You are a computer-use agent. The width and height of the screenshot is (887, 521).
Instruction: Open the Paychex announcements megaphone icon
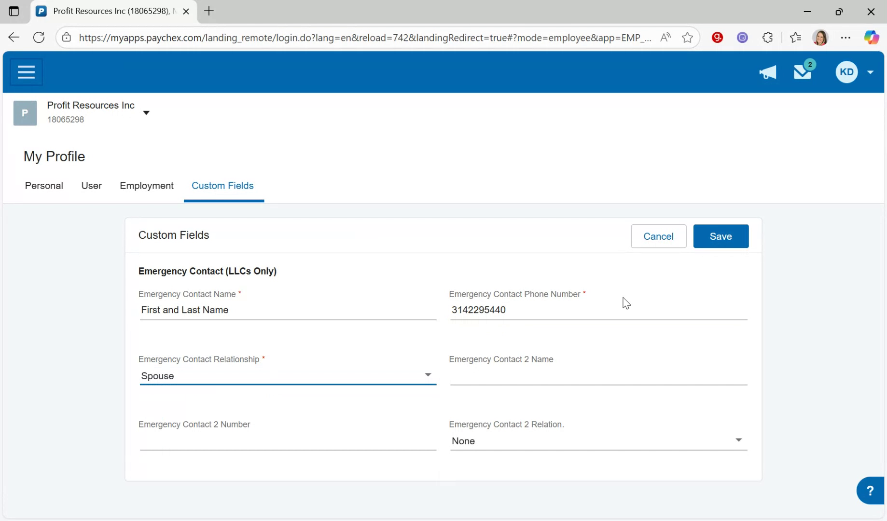click(767, 72)
